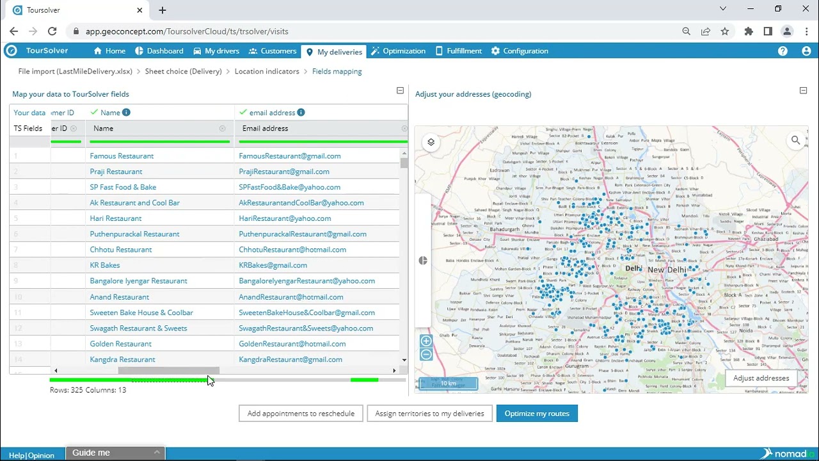The width and height of the screenshot is (819, 461).
Task: Open the map layers selector
Action: [x=431, y=142]
